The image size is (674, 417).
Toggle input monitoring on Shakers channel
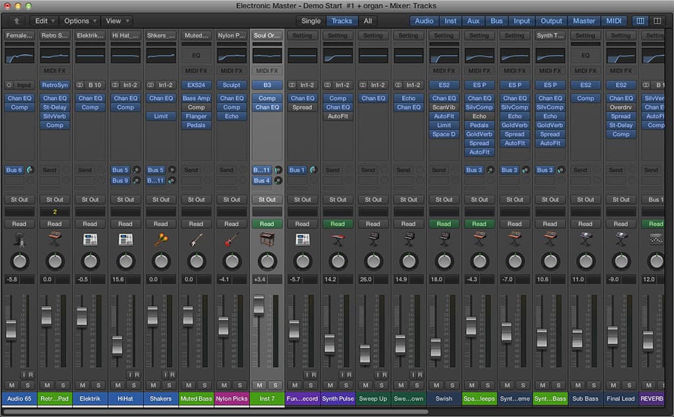tap(165, 374)
